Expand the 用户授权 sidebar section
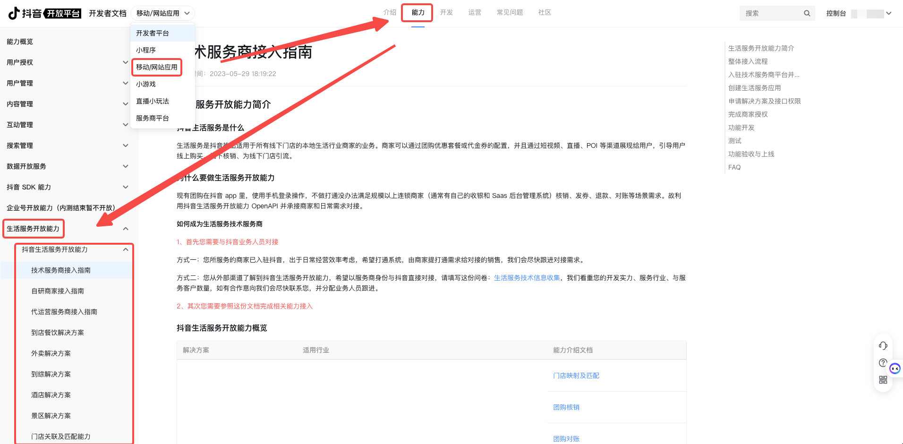This screenshot has height=444, width=903. coord(125,62)
